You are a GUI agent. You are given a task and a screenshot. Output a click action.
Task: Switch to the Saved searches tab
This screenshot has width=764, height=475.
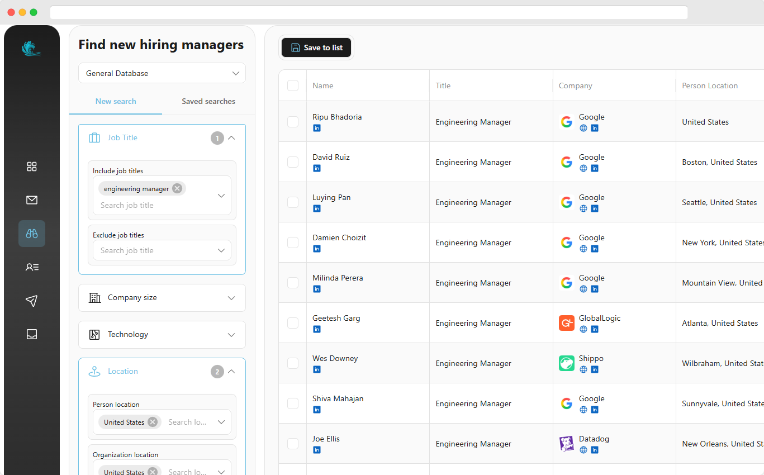[208, 101]
